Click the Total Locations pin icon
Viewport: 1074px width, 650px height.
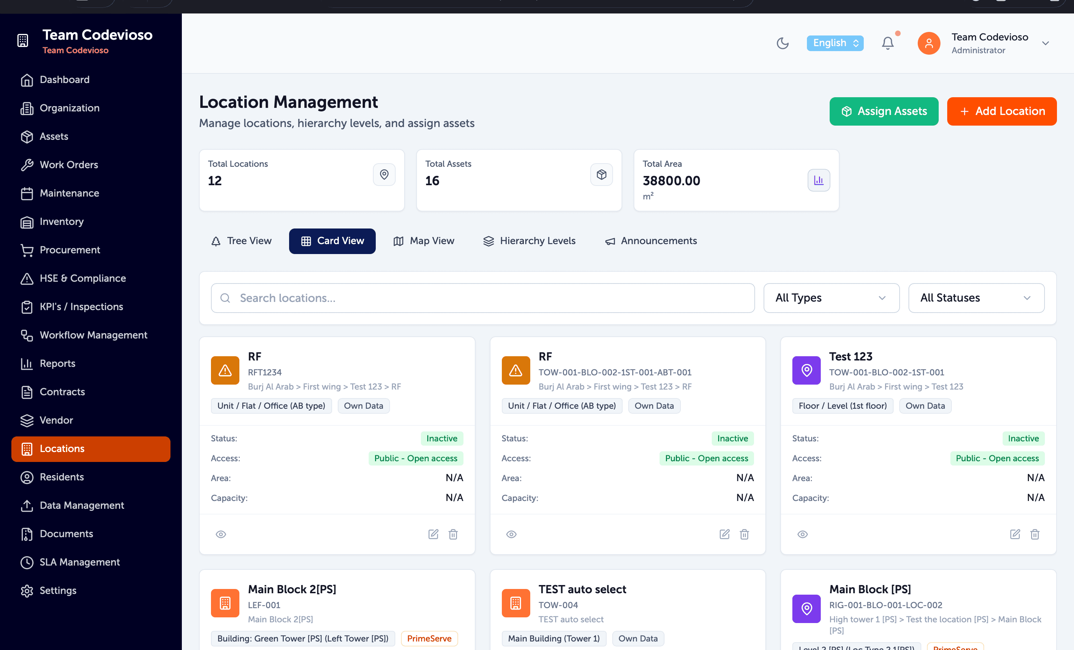(x=384, y=175)
